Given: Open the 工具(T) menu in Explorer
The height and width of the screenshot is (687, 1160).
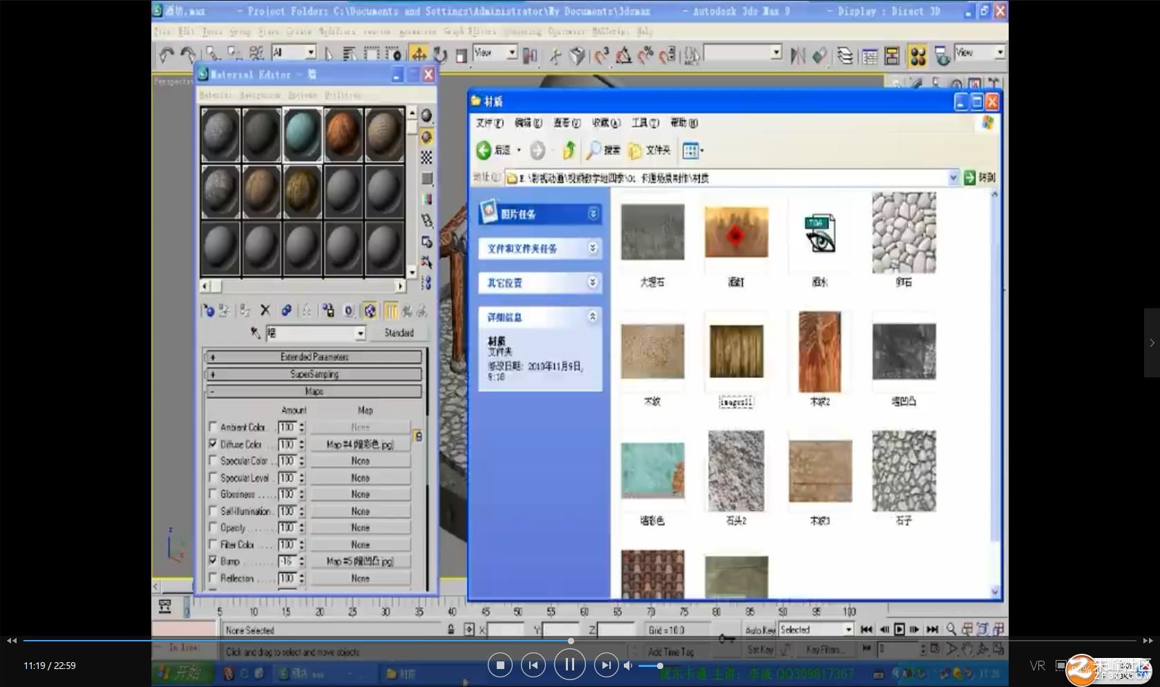Looking at the screenshot, I should click(645, 123).
